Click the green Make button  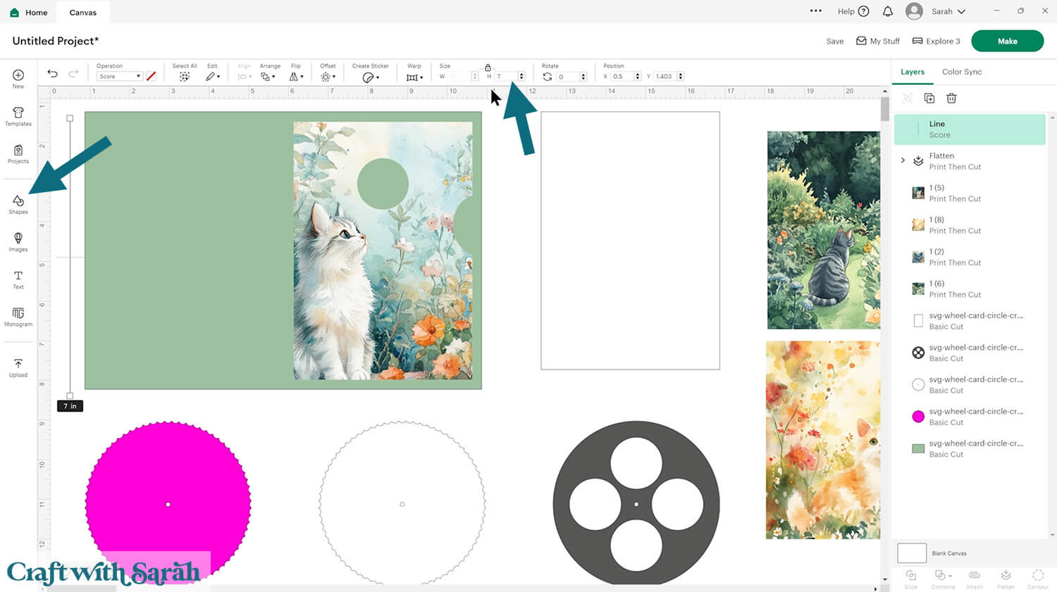[1007, 41]
